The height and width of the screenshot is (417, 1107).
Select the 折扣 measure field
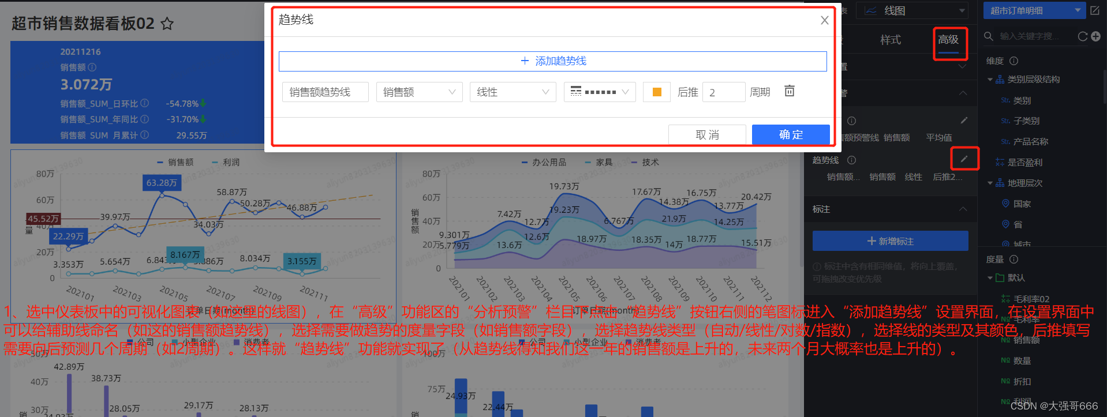point(1022,382)
